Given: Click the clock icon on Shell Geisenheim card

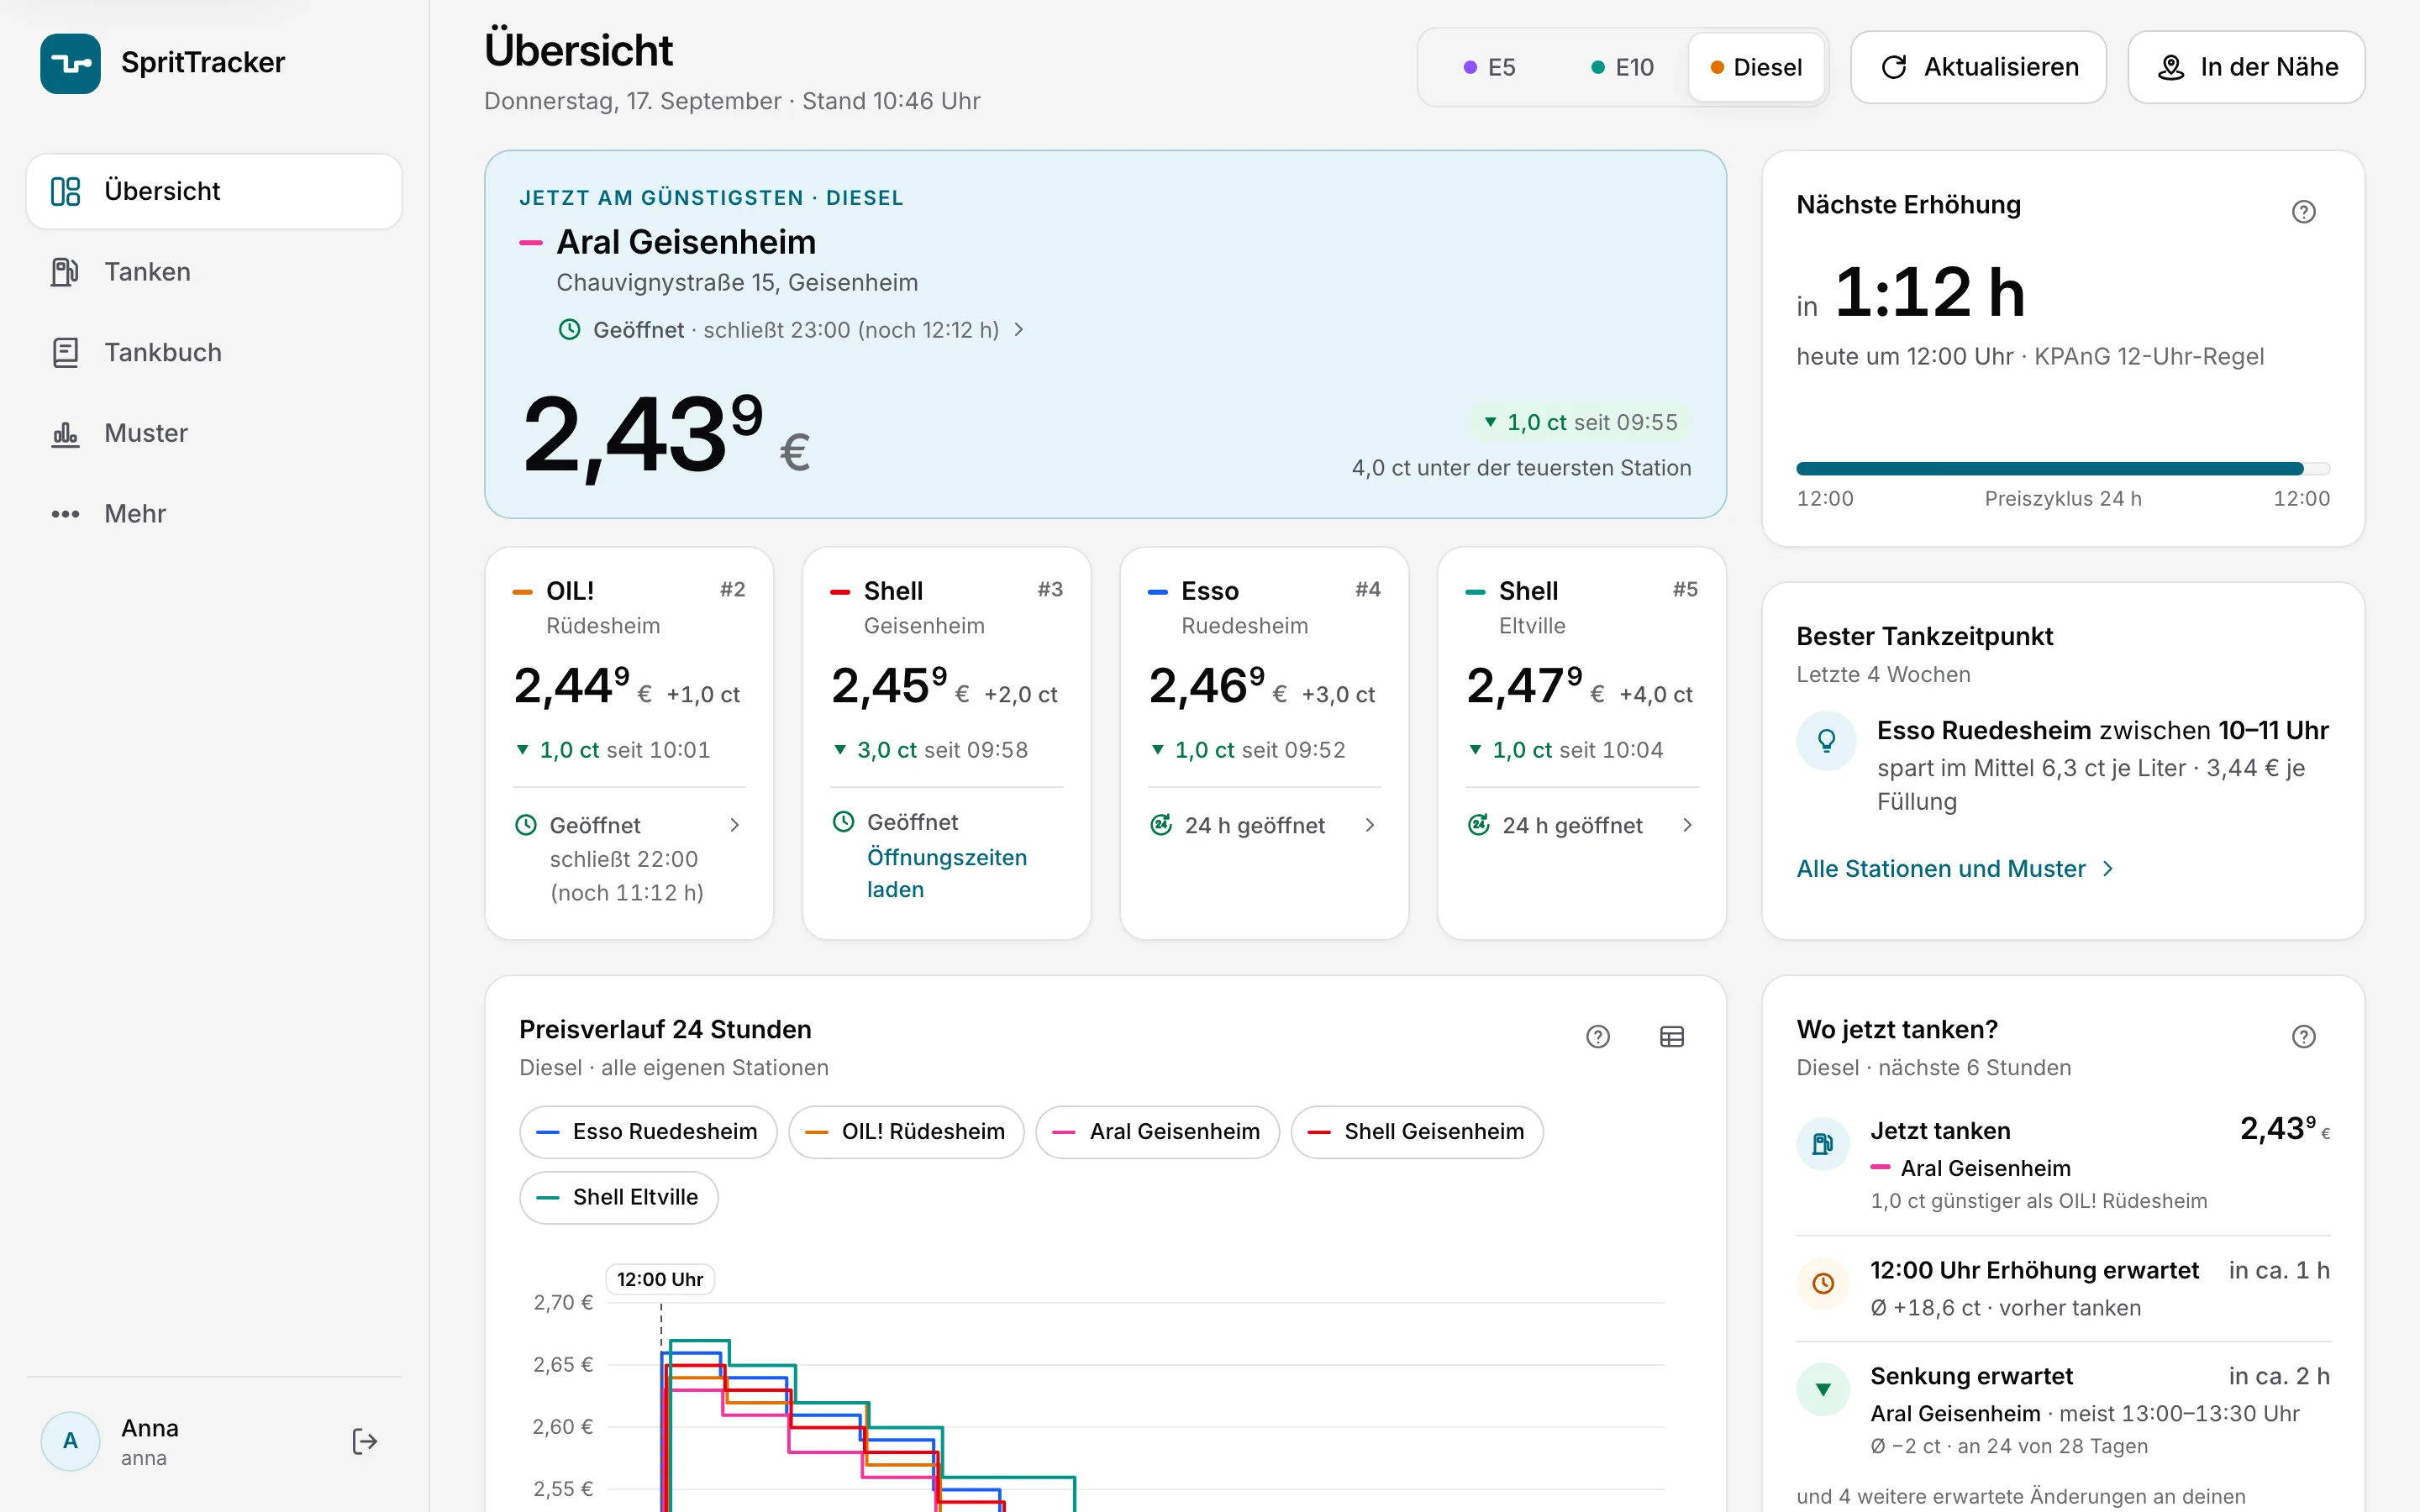Looking at the screenshot, I should (x=844, y=822).
